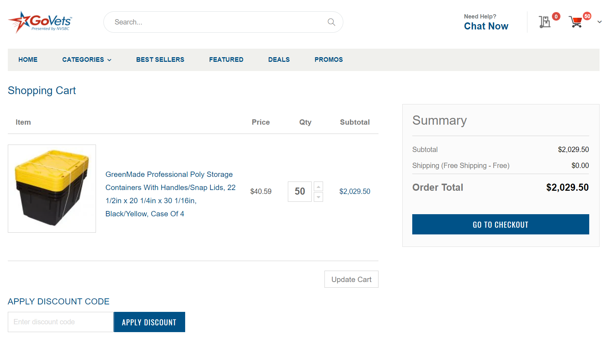
Task: Open the Deals navigation menu
Action: (x=279, y=60)
